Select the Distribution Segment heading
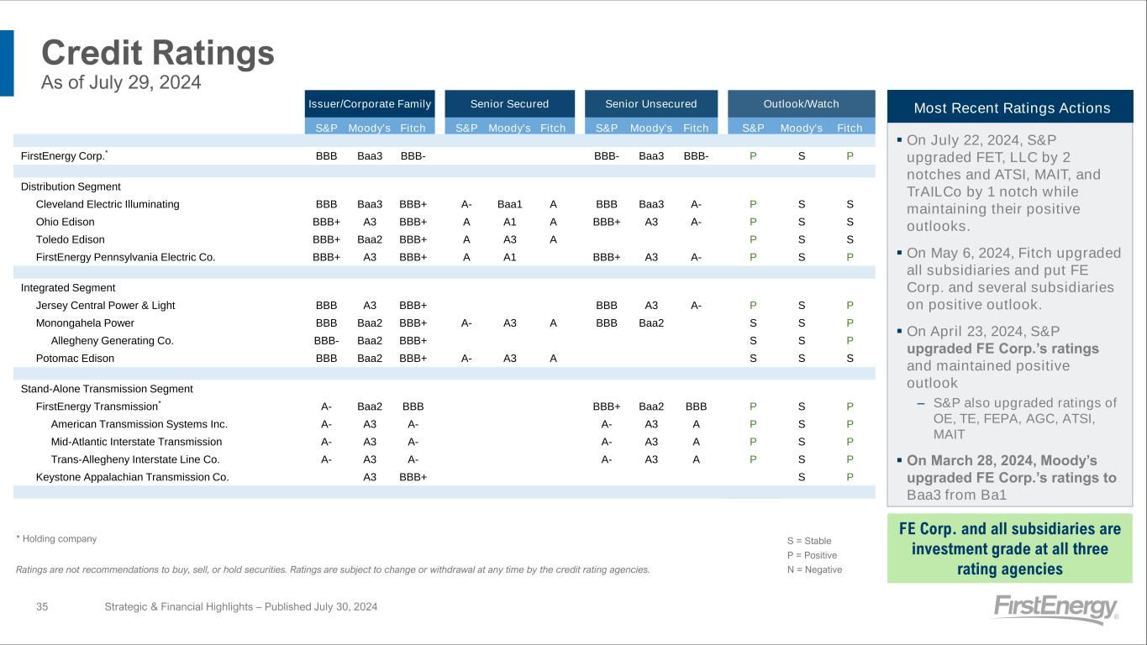This screenshot has width=1147, height=645. coord(71,186)
